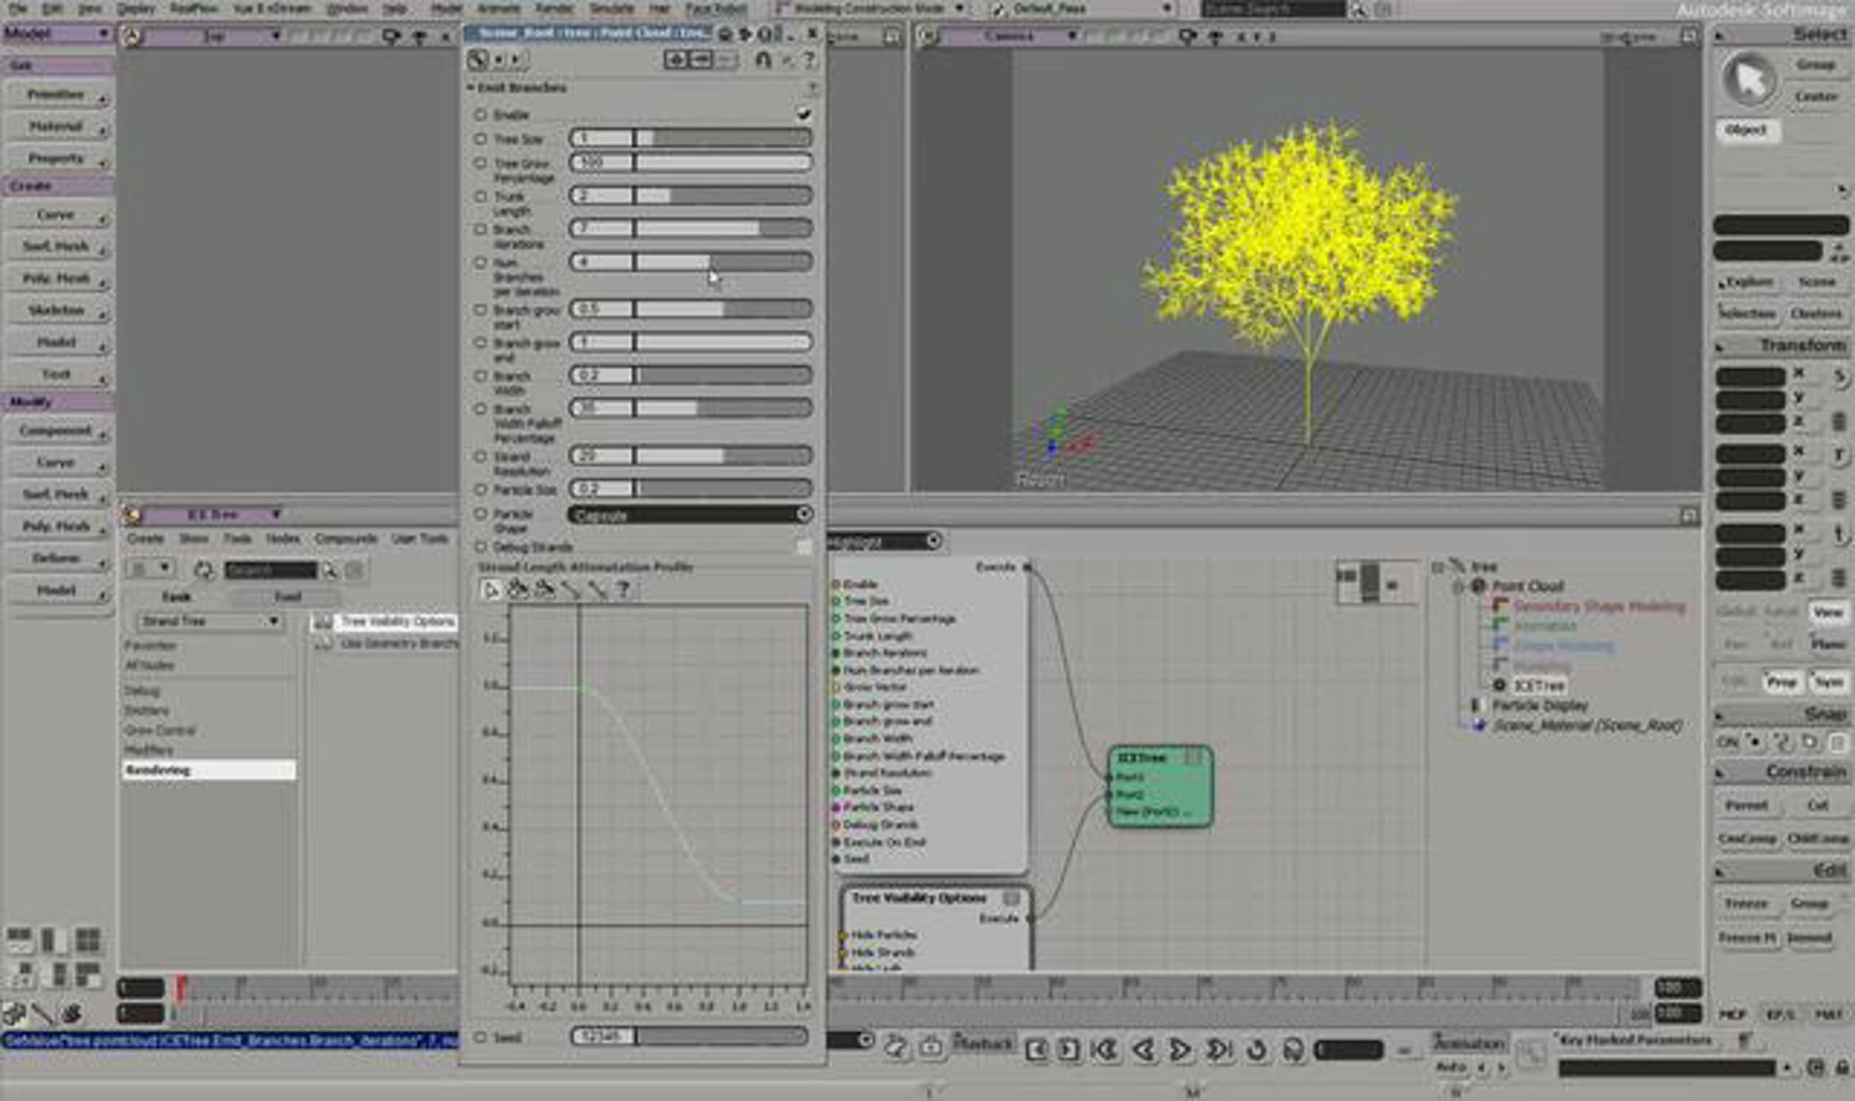The image size is (1855, 1101).
Task: Open the Particle Shape Capsule dropdown
Action: 690,515
